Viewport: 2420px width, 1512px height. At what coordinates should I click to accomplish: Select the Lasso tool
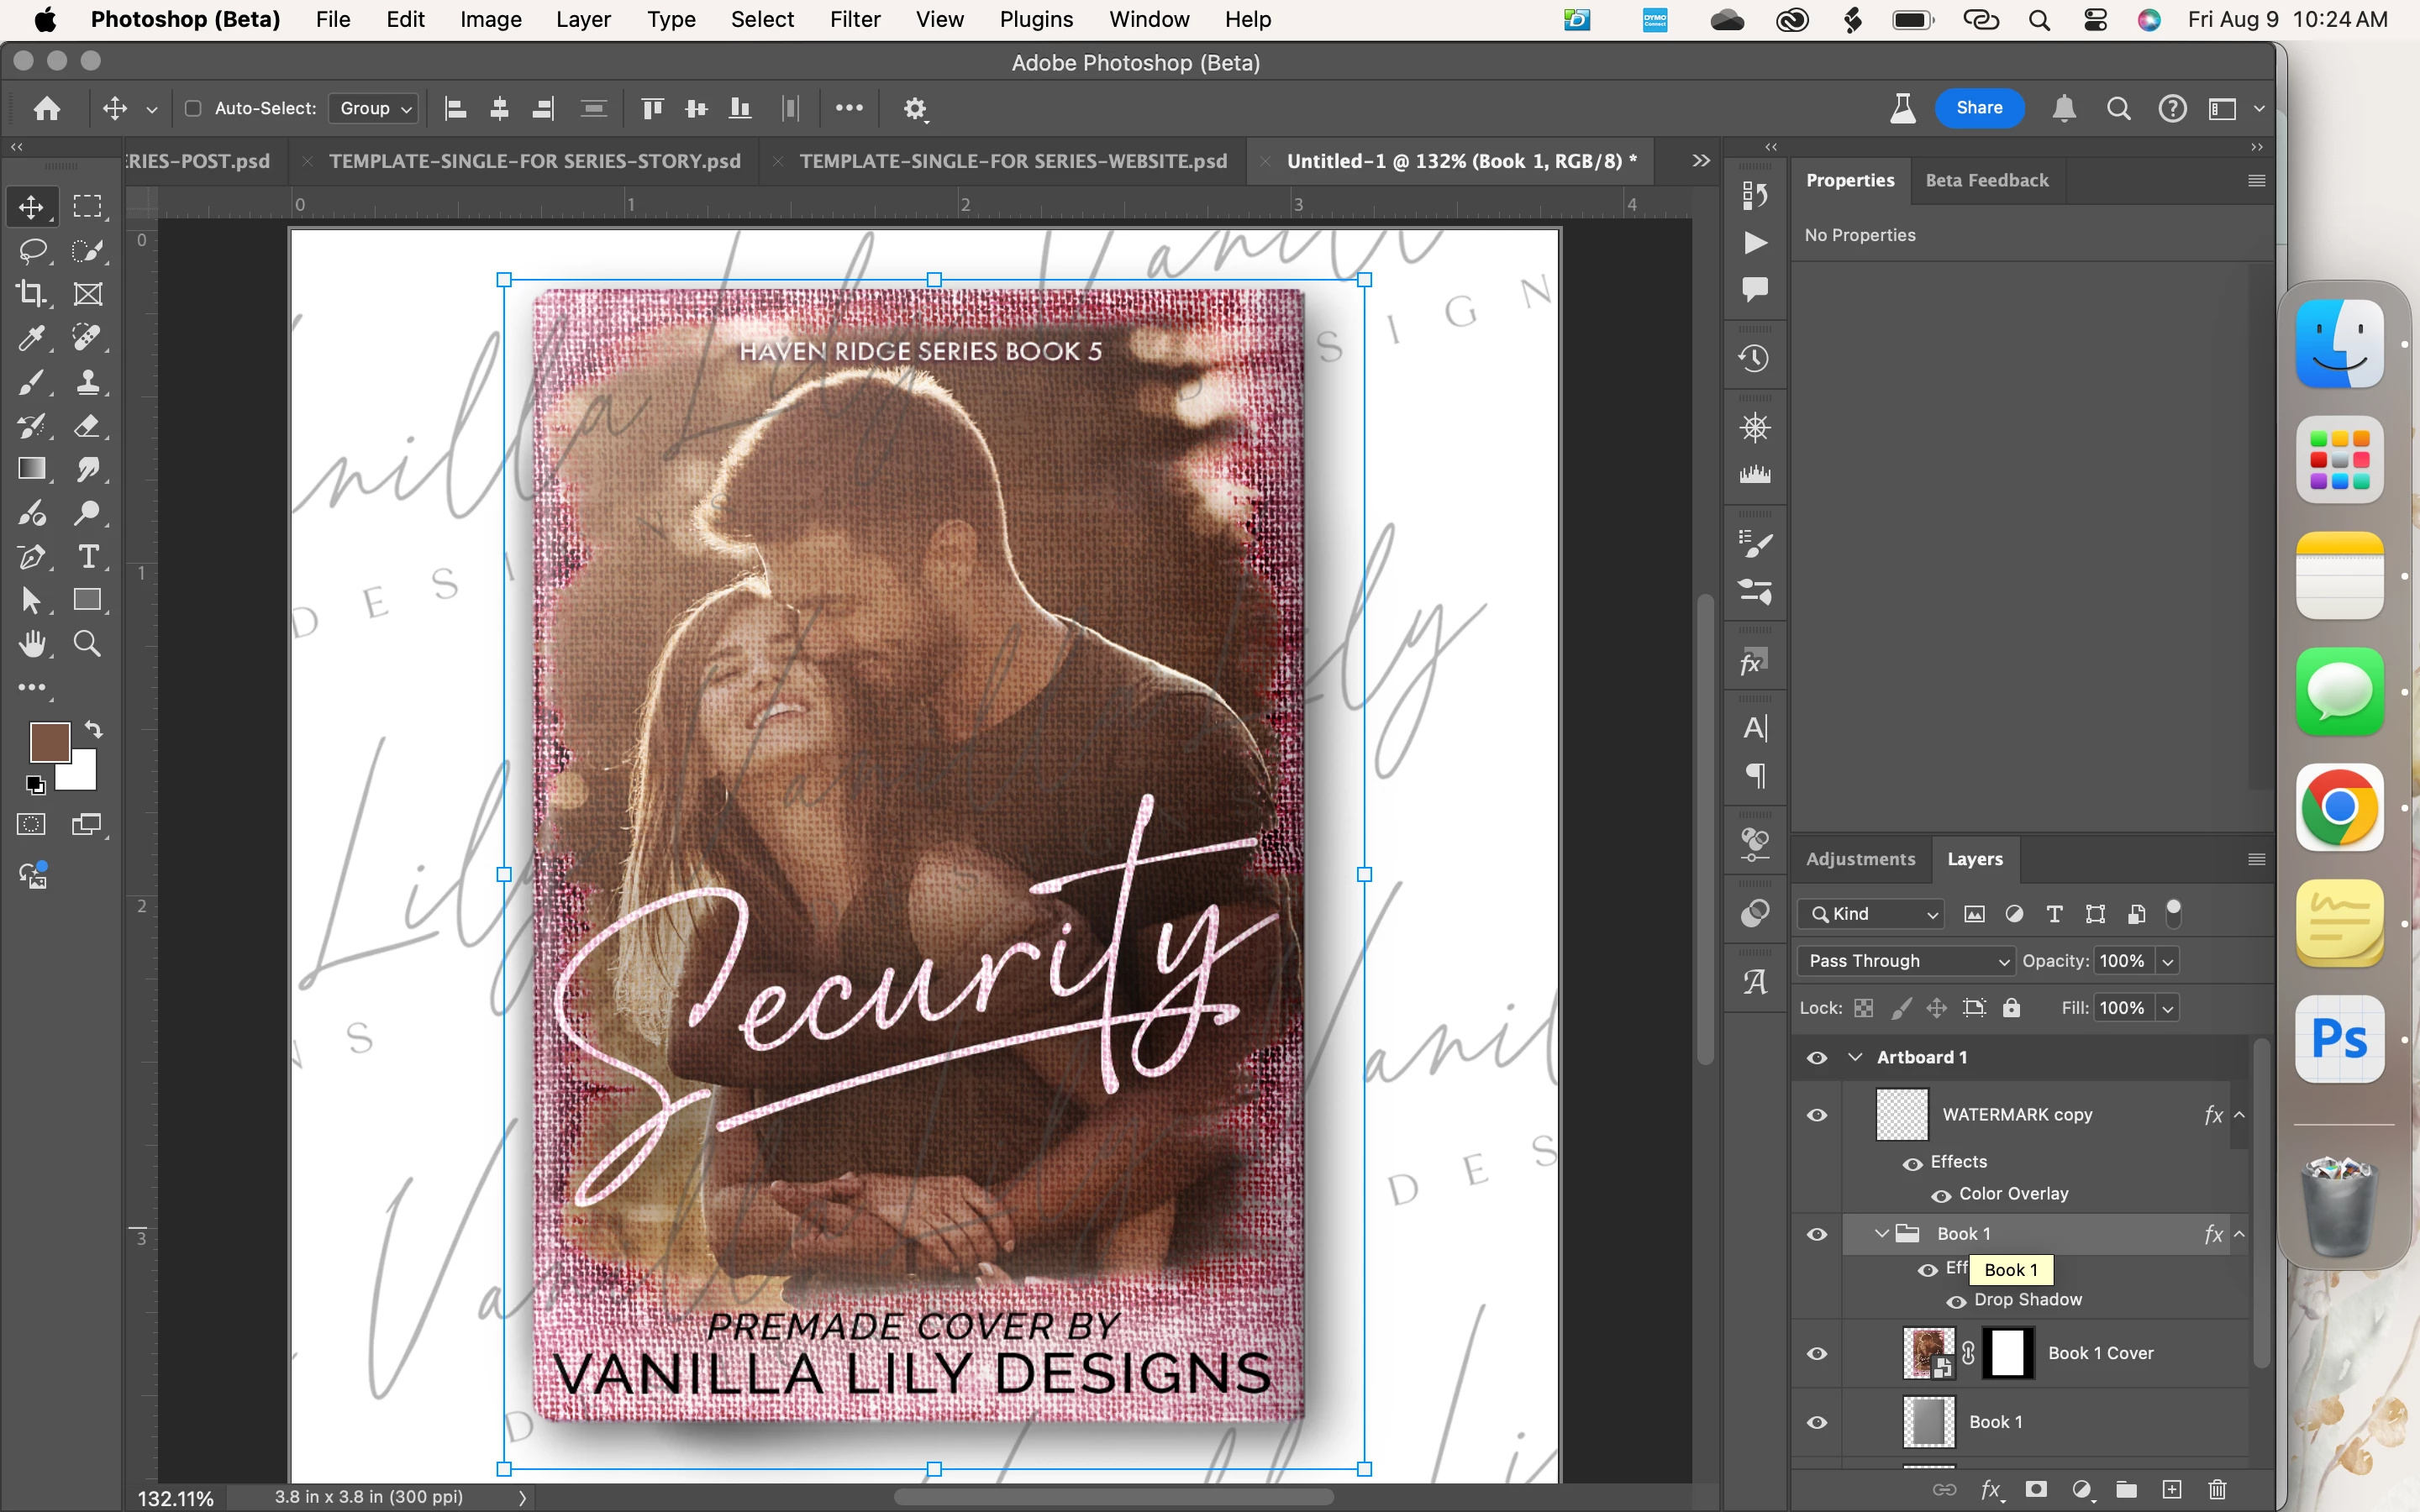click(x=31, y=250)
